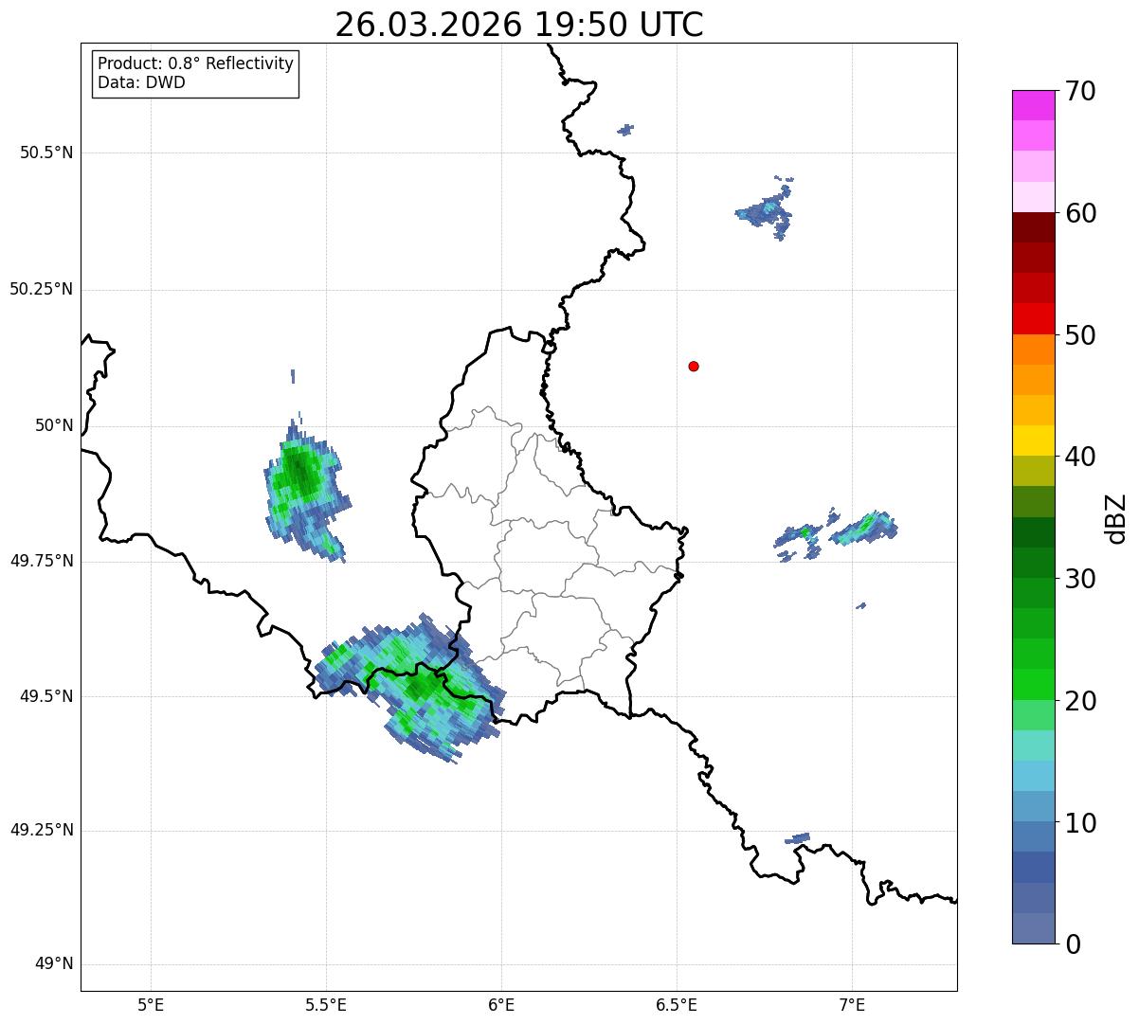This screenshot has height=1024, width=1139.
Task: Click the colorbar tick label '20'
Action: coord(1081,701)
